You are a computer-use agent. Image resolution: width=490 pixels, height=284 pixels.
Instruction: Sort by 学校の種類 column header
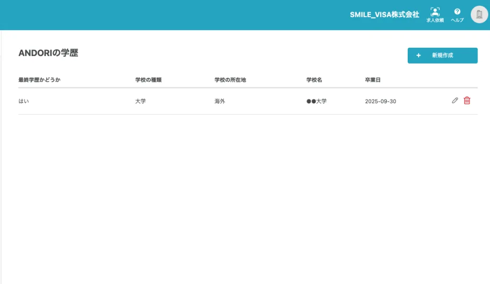tap(148, 80)
